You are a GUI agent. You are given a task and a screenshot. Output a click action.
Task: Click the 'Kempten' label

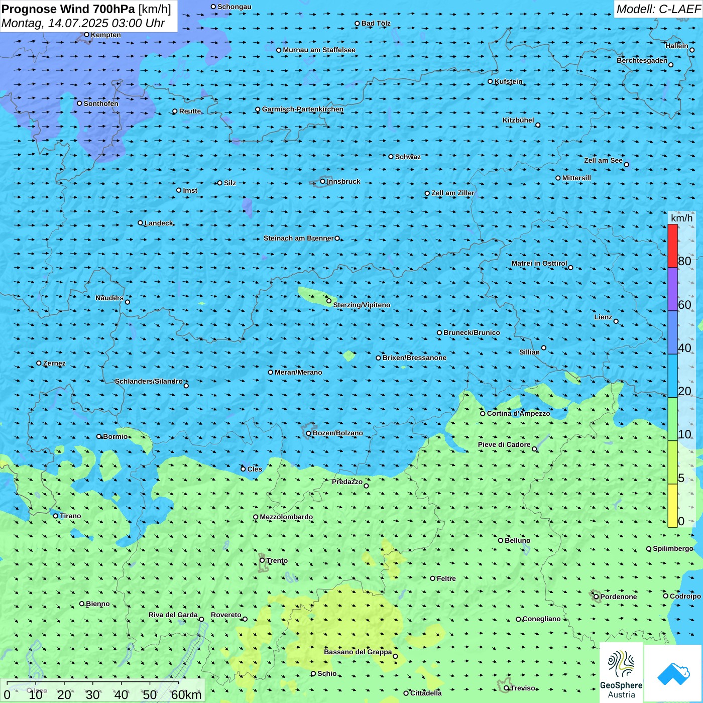click(x=106, y=35)
